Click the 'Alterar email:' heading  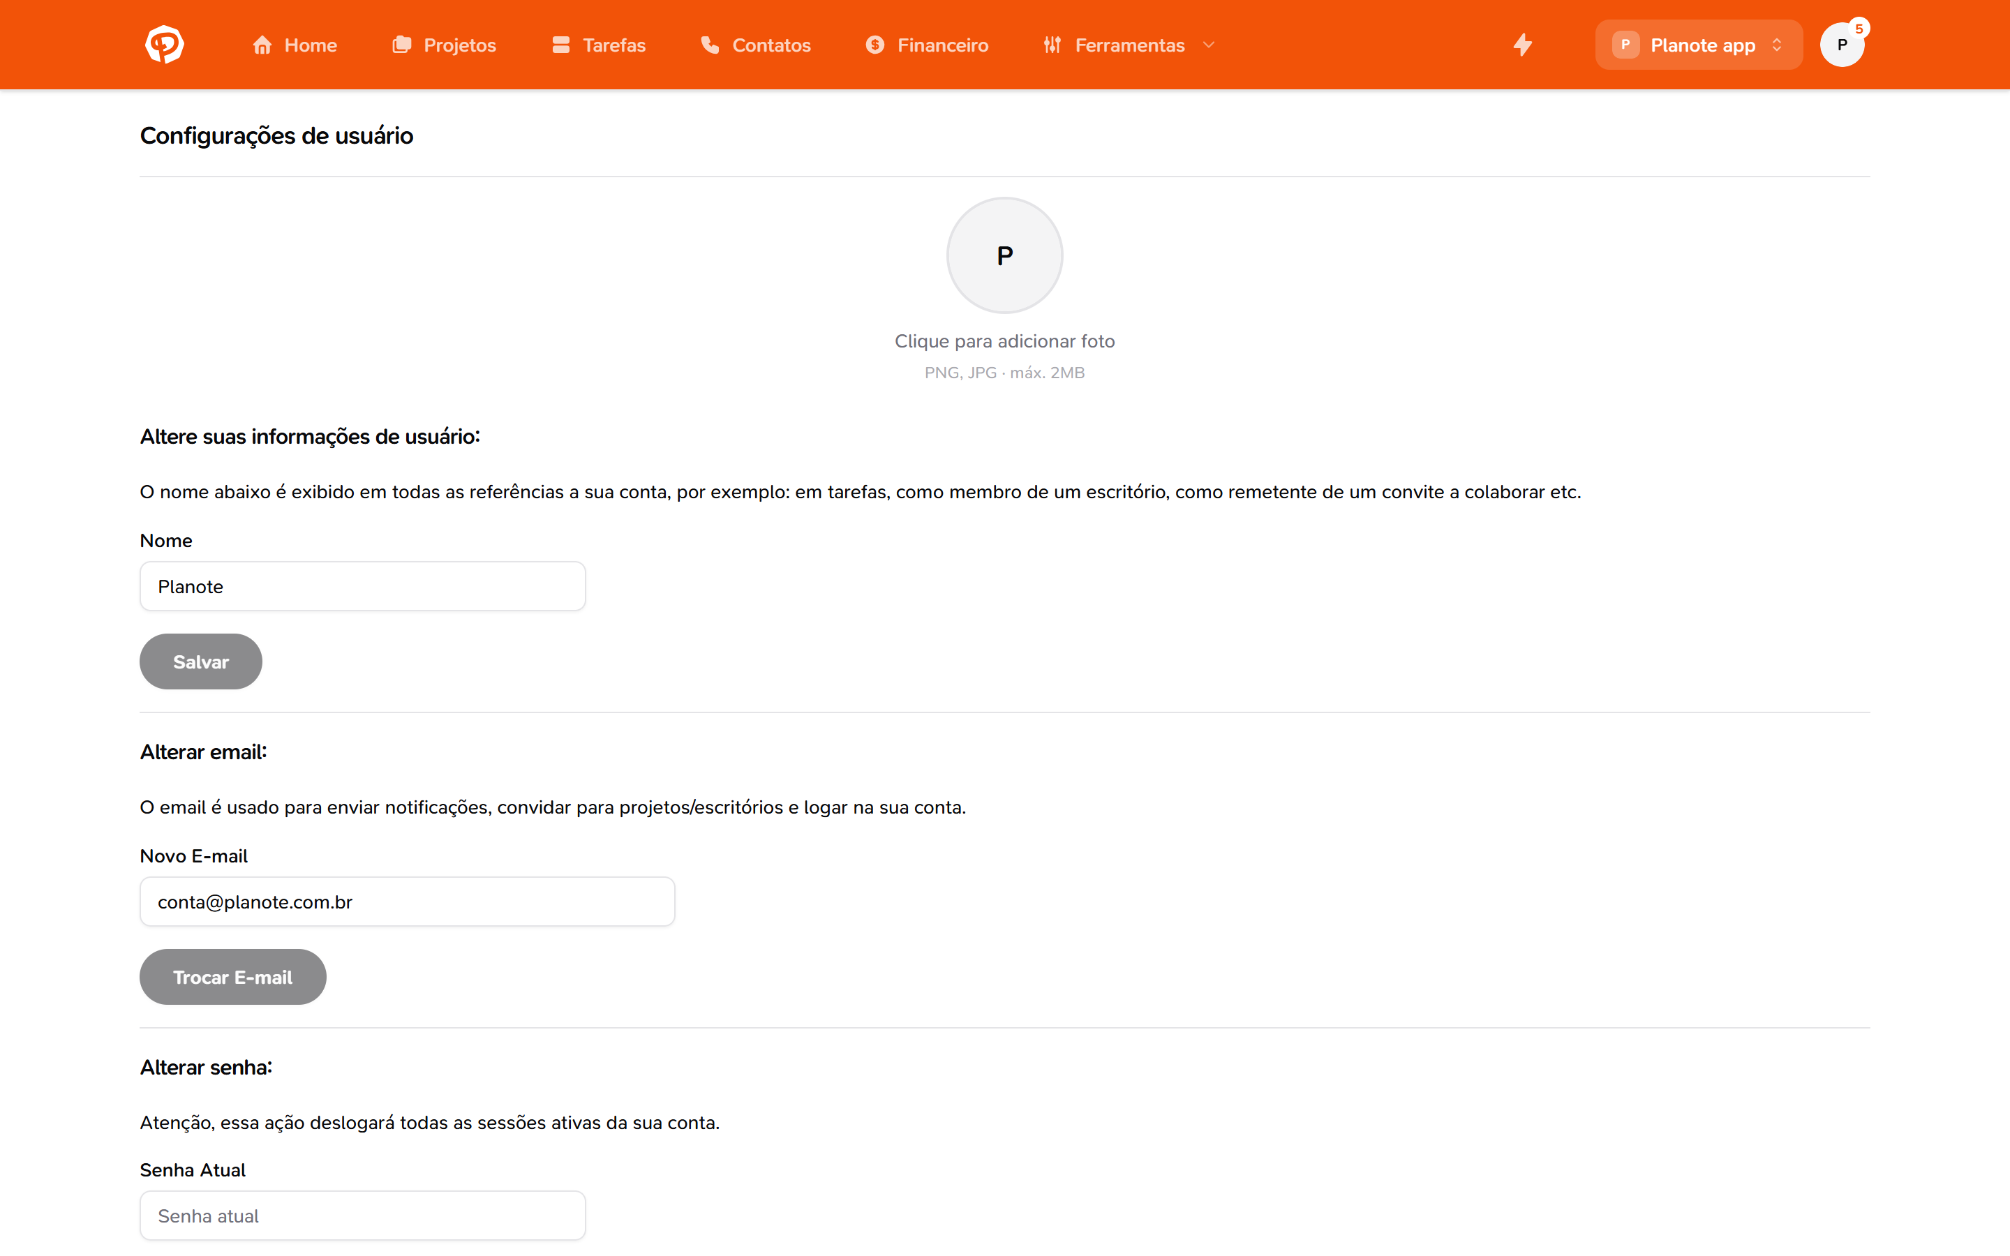click(204, 752)
